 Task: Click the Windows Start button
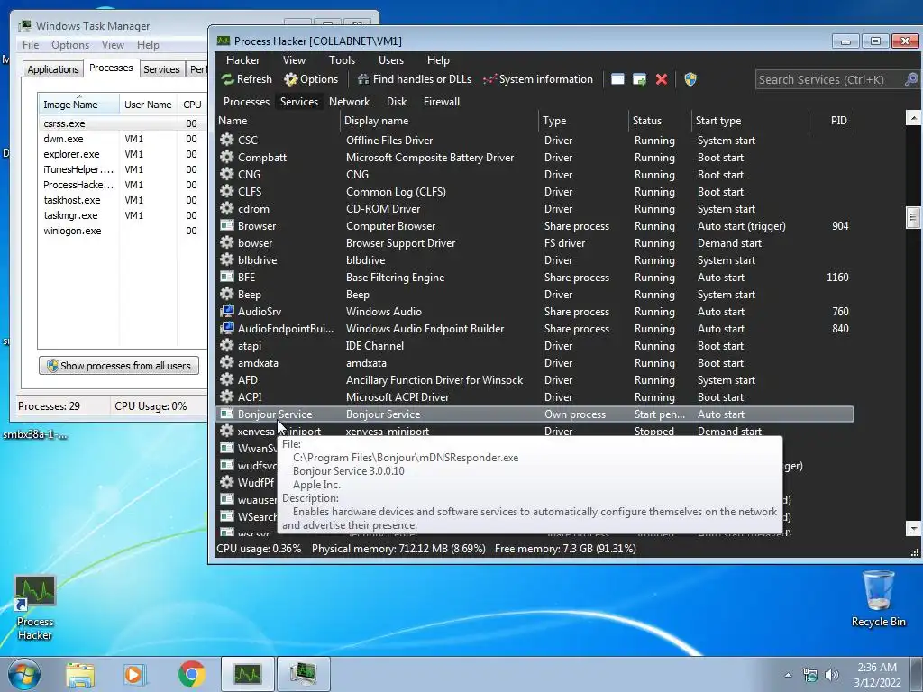[x=24, y=674]
